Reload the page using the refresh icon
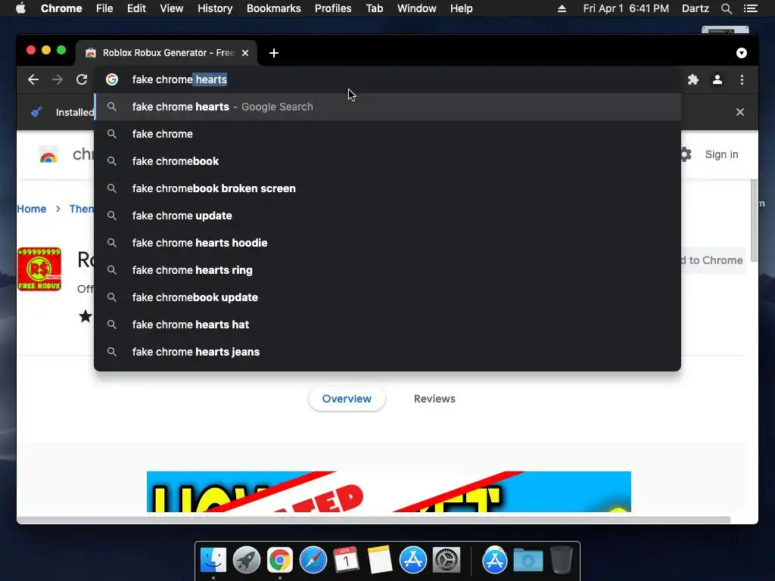 point(82,79)
